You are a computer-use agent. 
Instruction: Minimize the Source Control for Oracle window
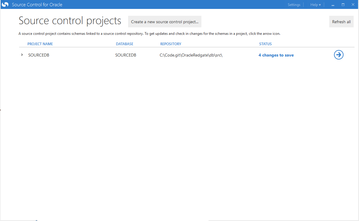click(333, 5)
